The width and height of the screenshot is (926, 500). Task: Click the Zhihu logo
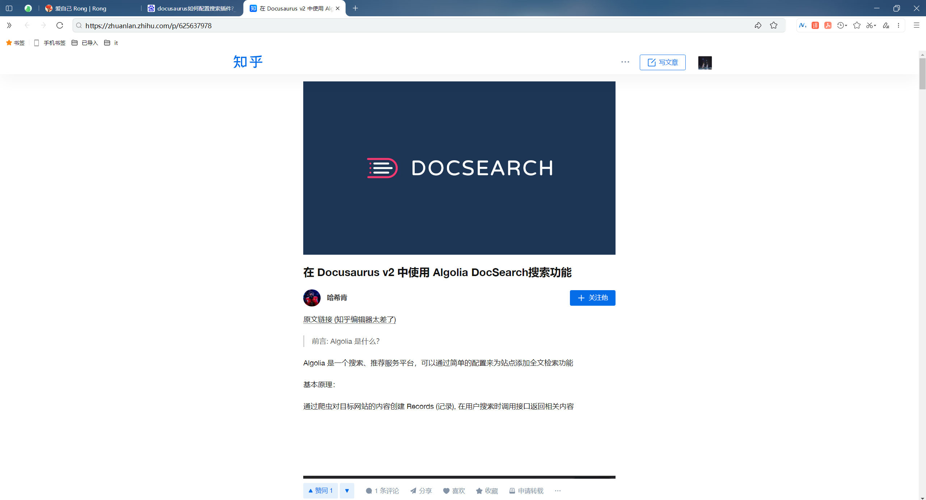point(248,62)
